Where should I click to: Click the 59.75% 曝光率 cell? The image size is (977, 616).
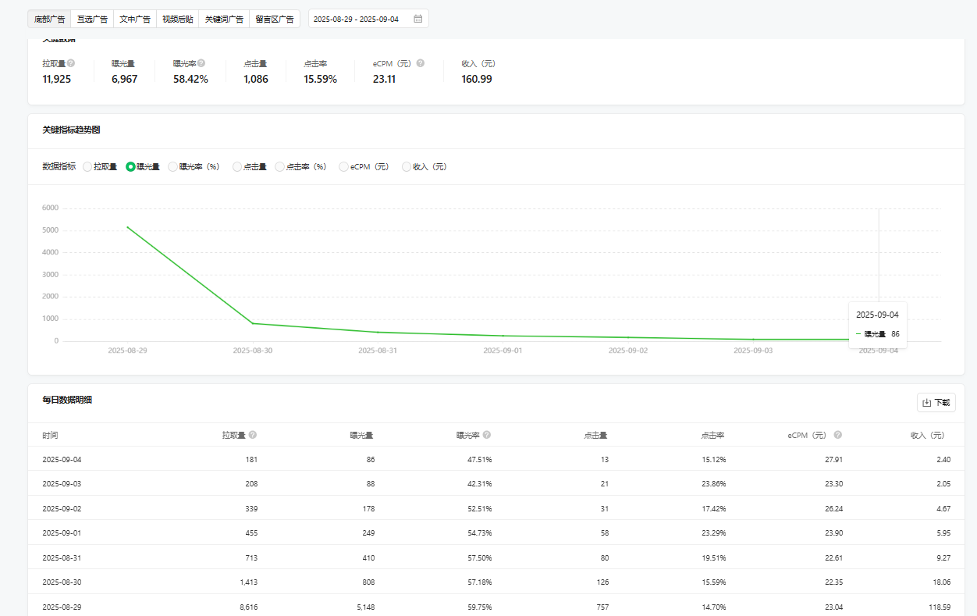(479, 607)
